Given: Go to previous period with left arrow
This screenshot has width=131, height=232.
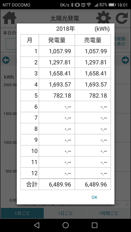Looking at the screenshot, I should [6, 60].
